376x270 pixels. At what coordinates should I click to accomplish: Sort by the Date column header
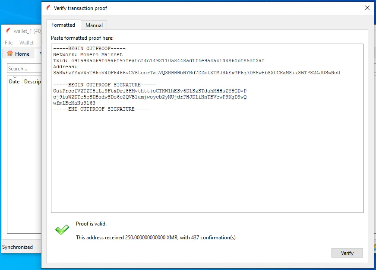click(x=14, y=81)
